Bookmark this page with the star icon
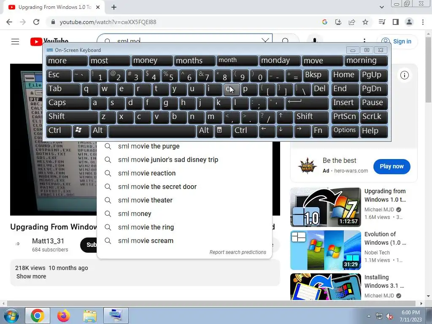Viewport: 432px width, 324px height. pyautogui.click(x=365, y=22)
